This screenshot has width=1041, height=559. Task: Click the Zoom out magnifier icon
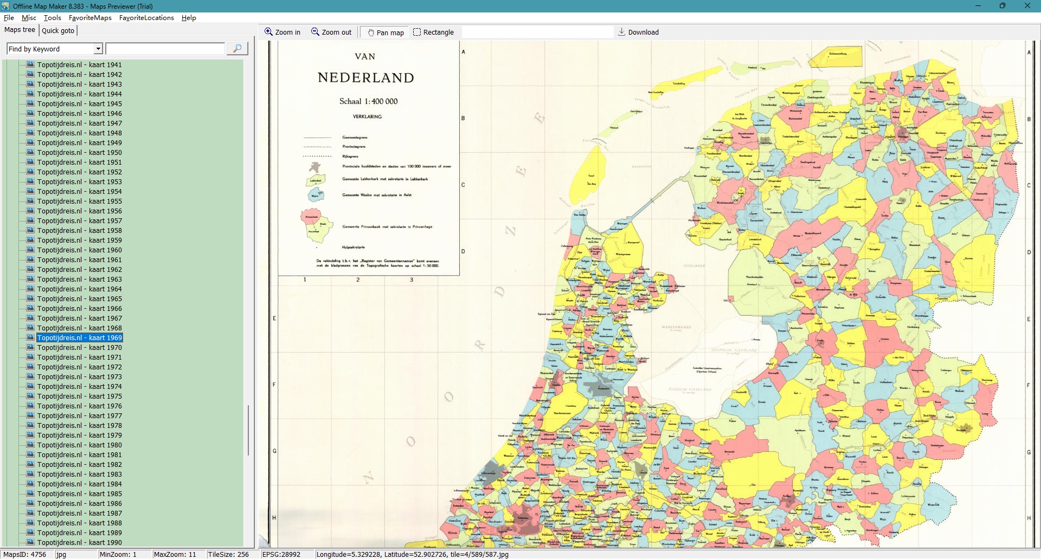pyautogui.click(x=315, y=32)
